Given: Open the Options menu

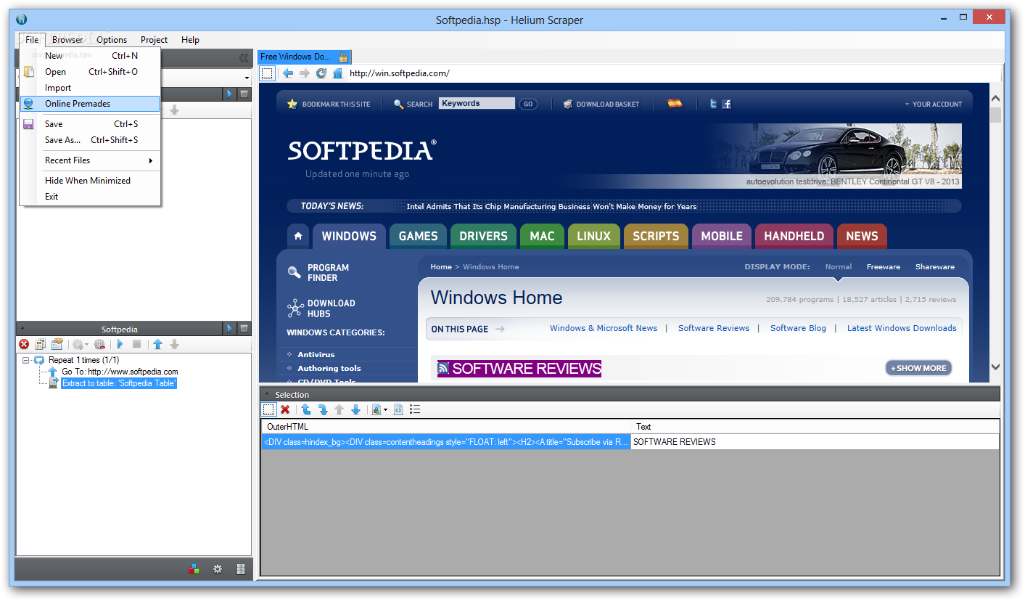Looking at the screenshot, I should 112,40.
